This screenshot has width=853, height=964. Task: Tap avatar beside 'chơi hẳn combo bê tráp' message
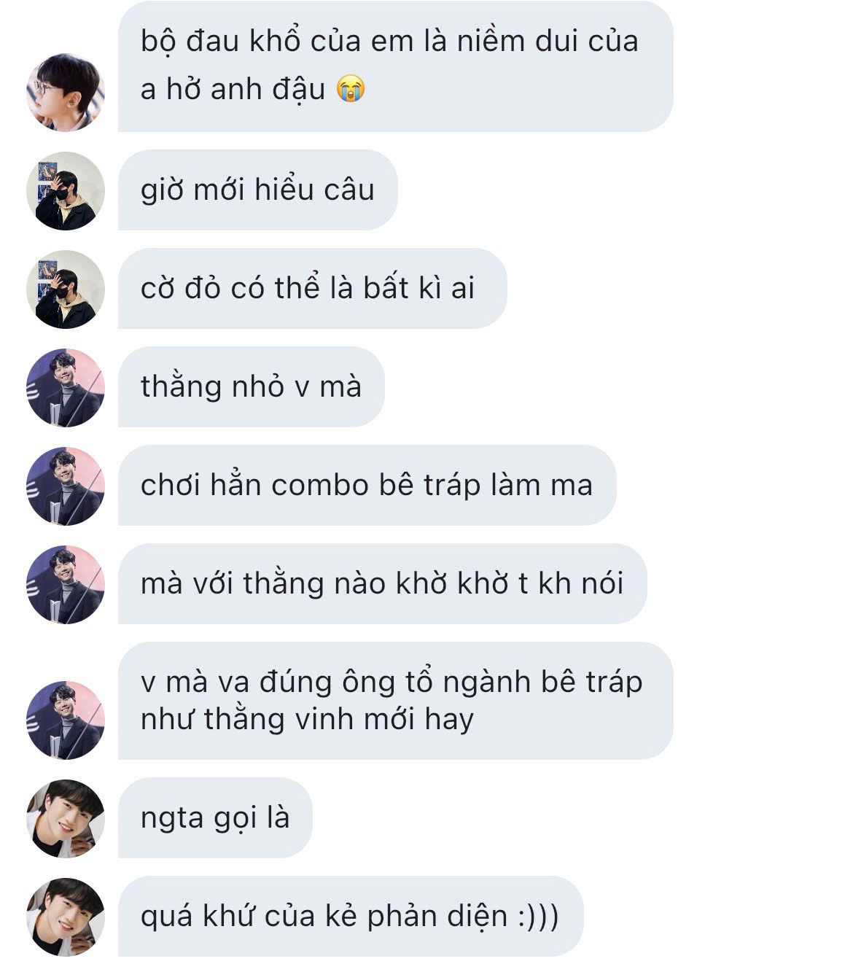tap(66, 486)
